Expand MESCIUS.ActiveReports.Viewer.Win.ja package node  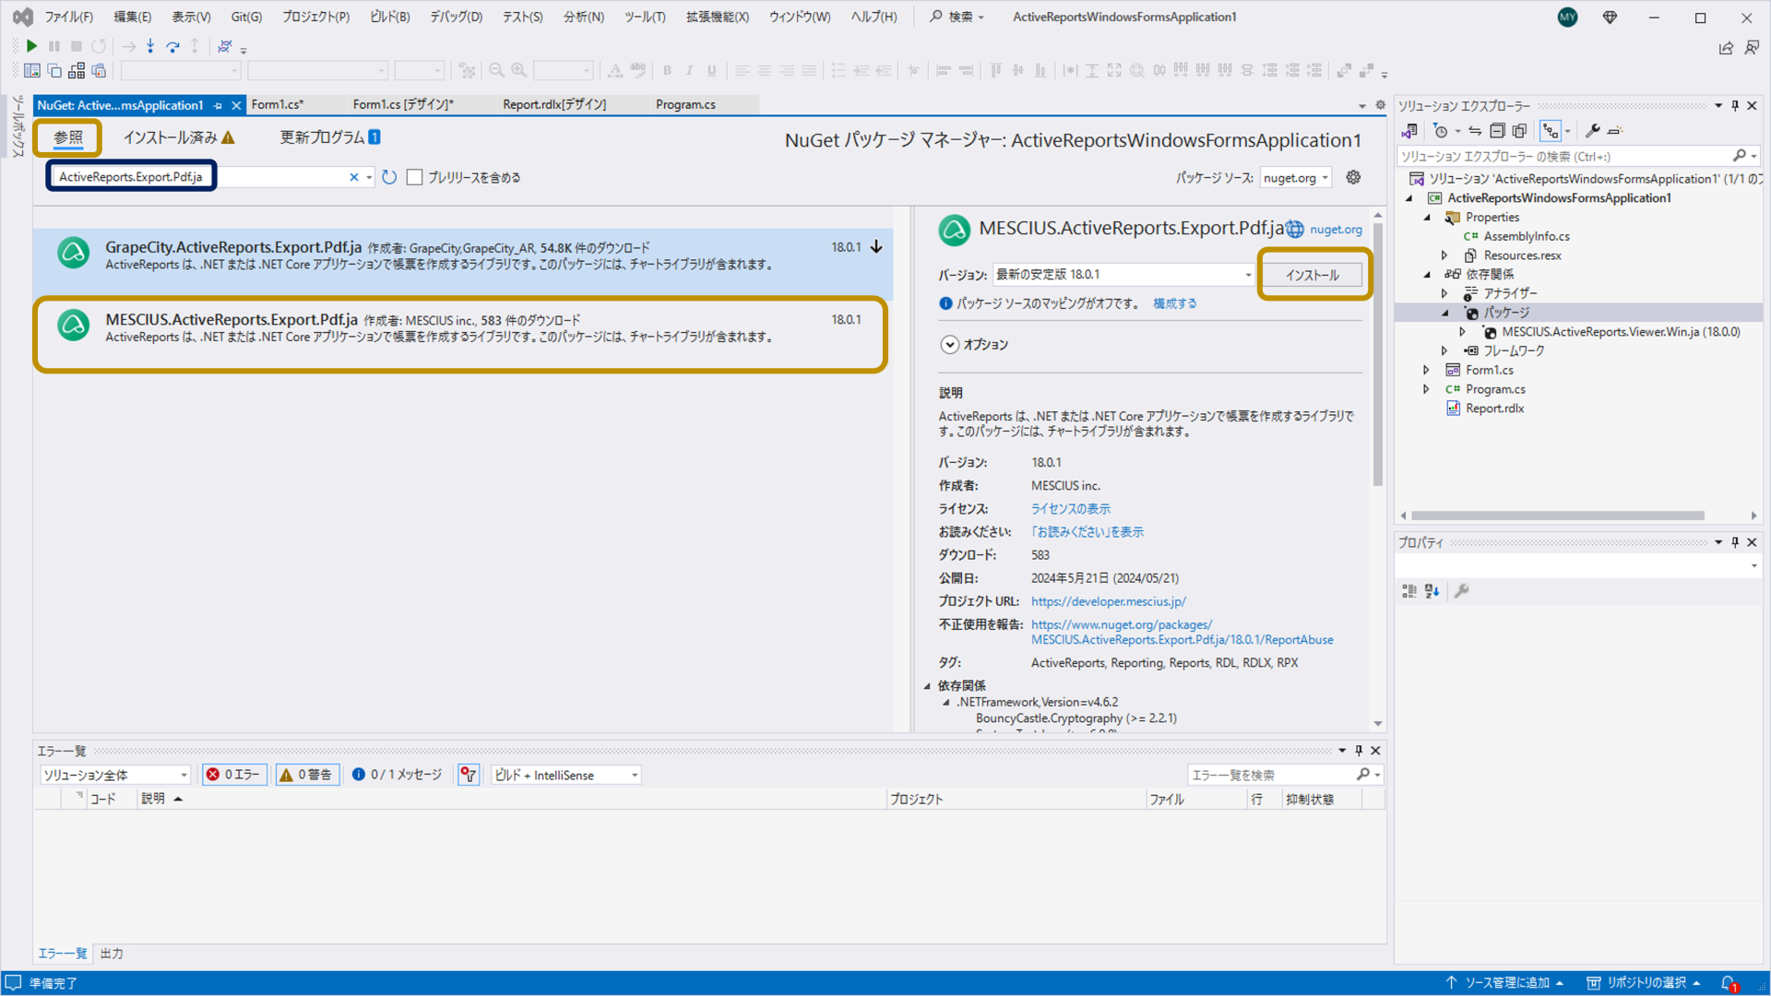click(1462, 332)
